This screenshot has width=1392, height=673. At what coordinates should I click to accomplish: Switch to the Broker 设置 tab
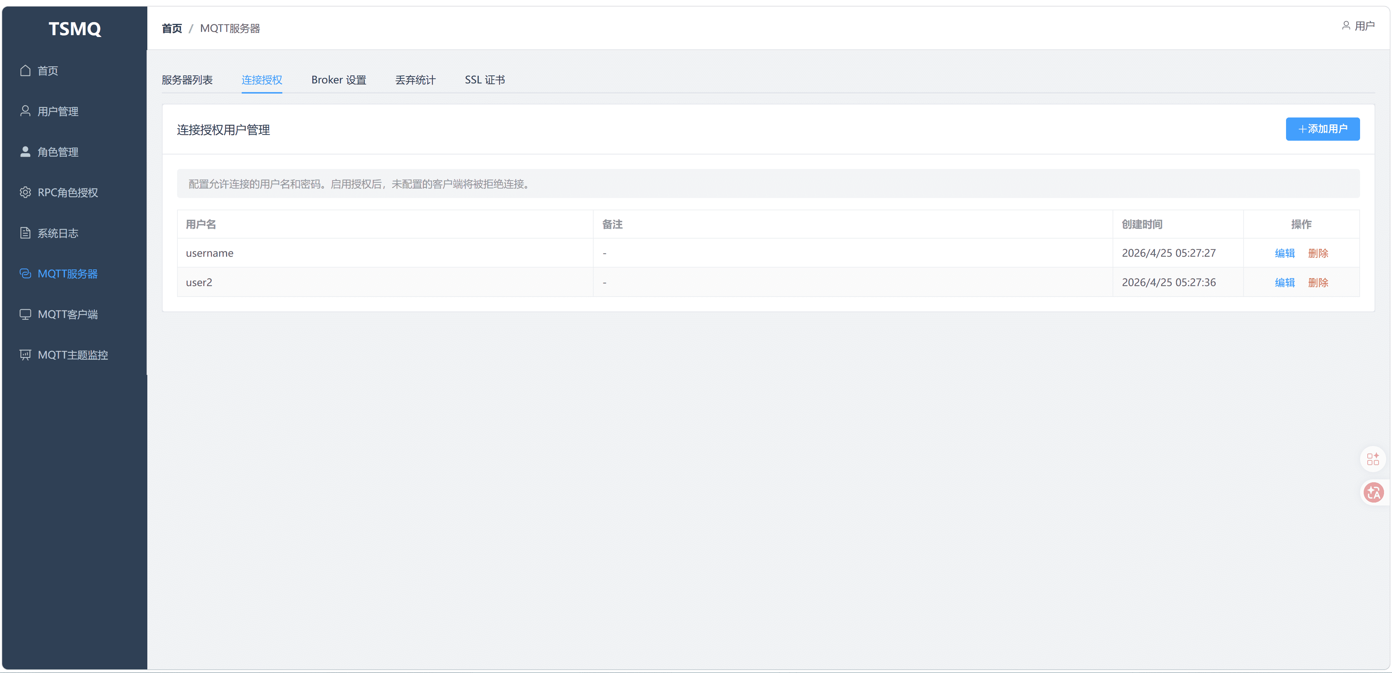pyautogui.click(x=339, y=80)
